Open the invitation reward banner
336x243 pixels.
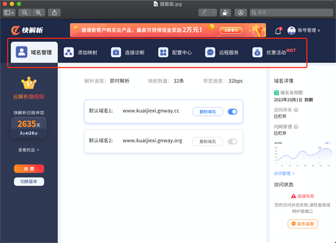pos(168,30)
